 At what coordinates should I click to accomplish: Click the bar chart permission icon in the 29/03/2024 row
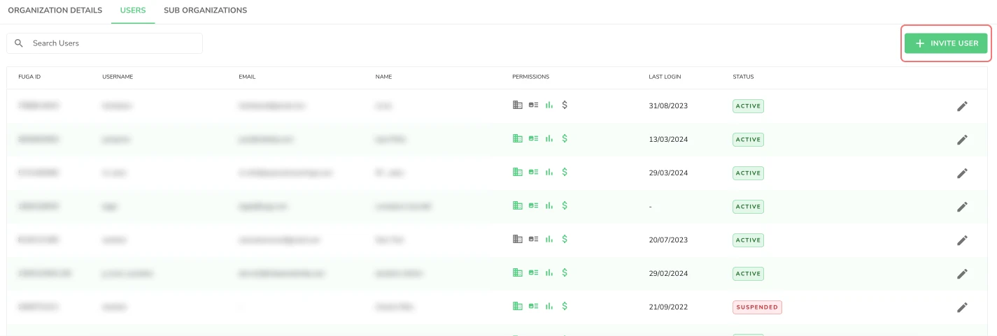click(x=549, y=173)
